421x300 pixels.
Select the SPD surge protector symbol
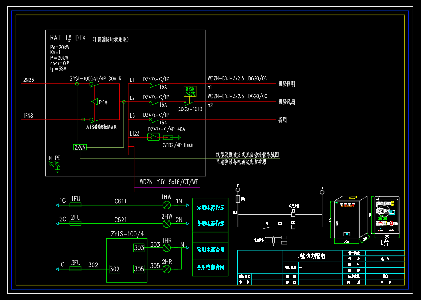point(168,137)
